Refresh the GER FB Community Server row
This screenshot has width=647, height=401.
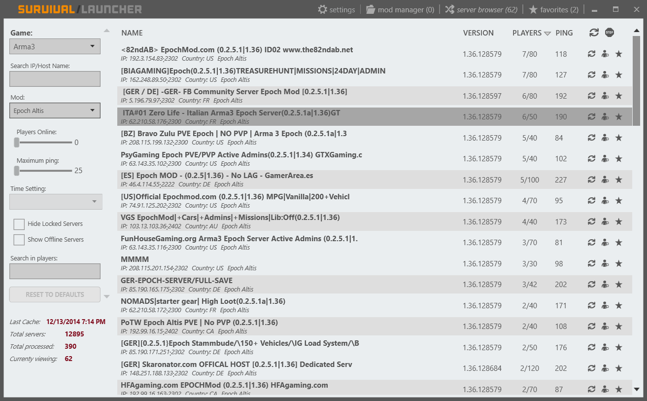pos(591,96)
